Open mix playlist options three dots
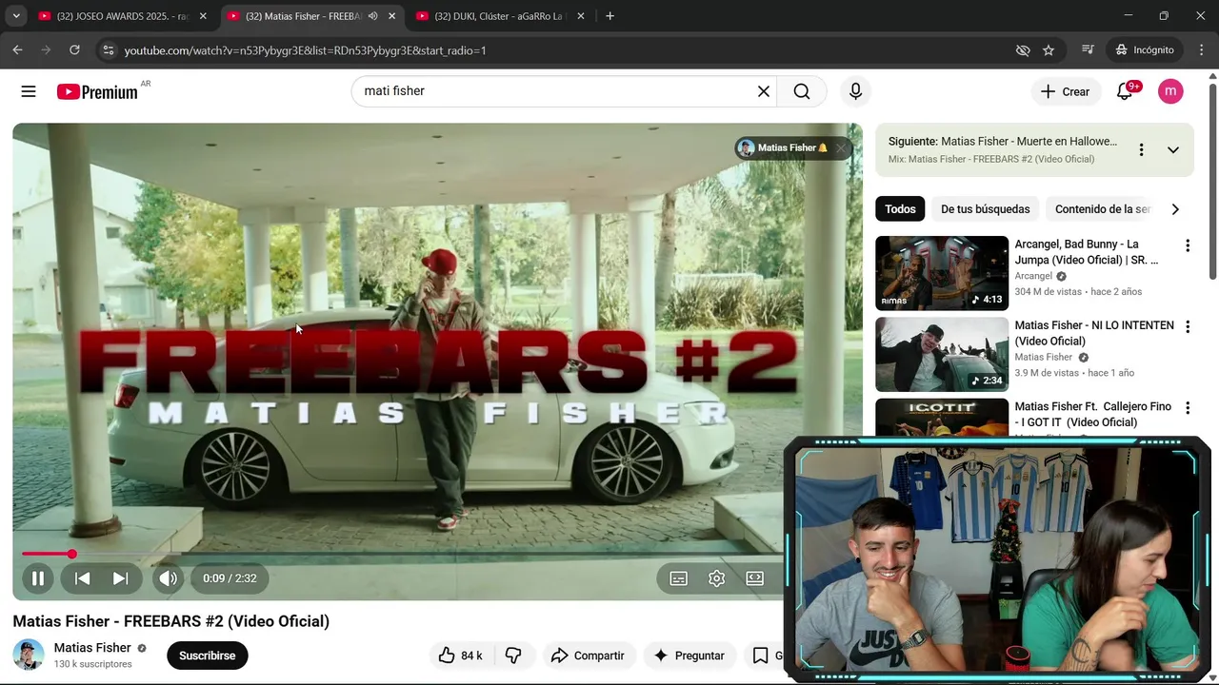Viewport: 1219px width, 685px height. click(x=1141, y=149)
